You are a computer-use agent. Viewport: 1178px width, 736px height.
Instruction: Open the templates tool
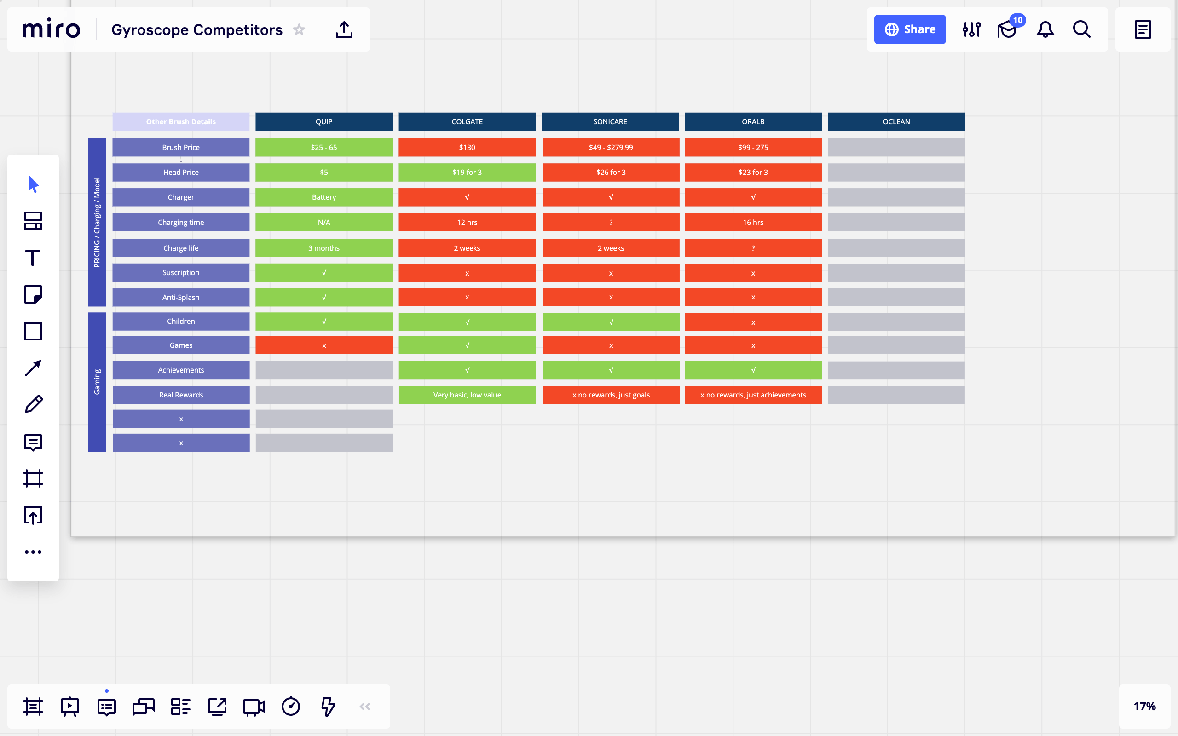33,221
